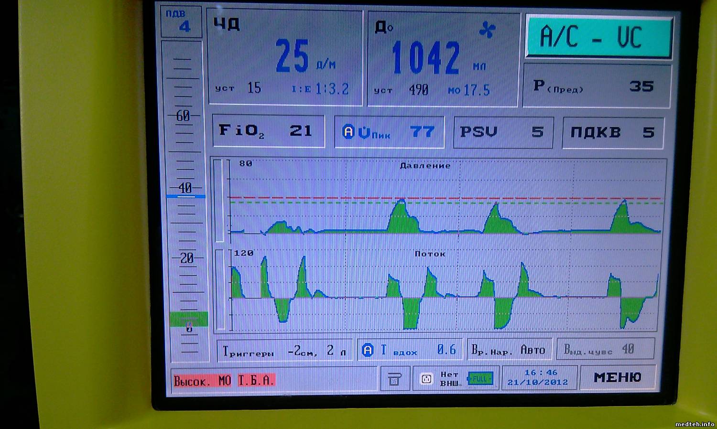Open the МЕНЮ menu
The width and height of the screenshot is (717, 429).
617,377
